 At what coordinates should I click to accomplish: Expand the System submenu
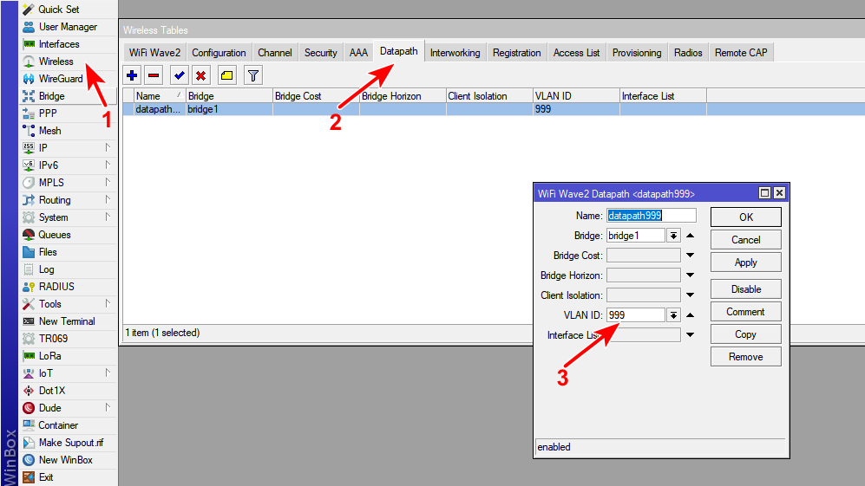tap(108, 217)
